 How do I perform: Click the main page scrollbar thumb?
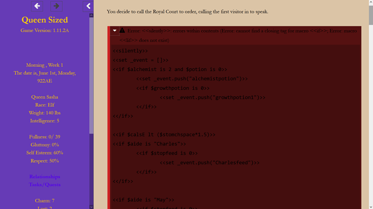pyautogui.click(x=371, y=15)
